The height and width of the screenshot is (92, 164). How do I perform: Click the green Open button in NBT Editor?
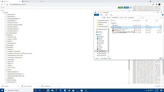point(120,7)
